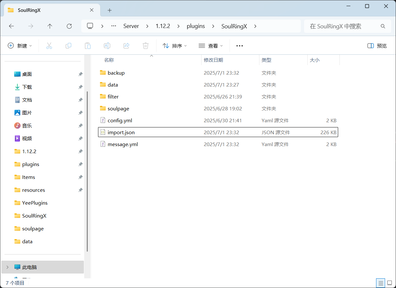Click the Cut scissors icon in toolbar
The width and height of the screenshot is (396, 288).
[49, 46]
